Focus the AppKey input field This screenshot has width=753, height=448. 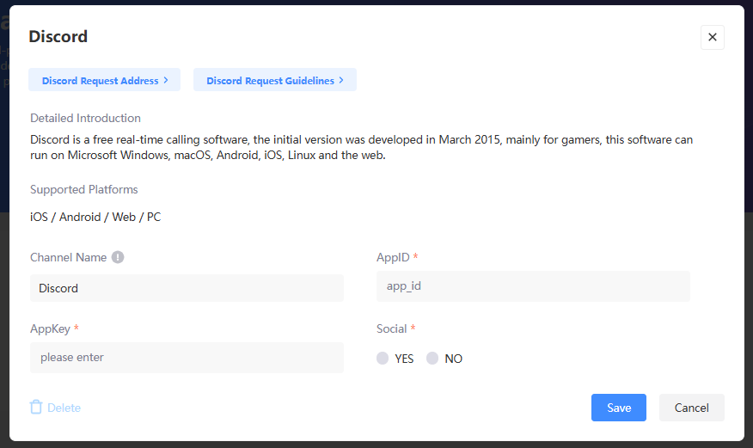(187, 357)
